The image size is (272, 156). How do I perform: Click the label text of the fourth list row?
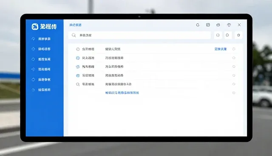(88, 75)
